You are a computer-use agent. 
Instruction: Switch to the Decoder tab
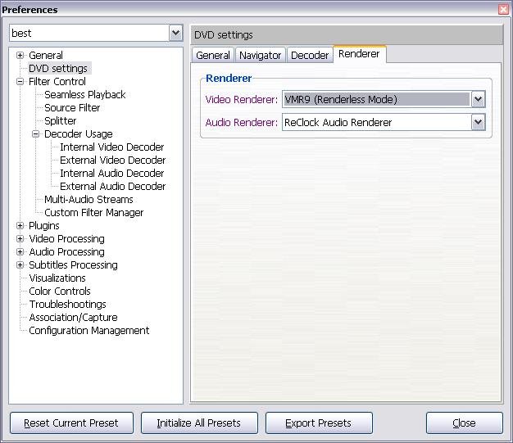pos(310,56)
